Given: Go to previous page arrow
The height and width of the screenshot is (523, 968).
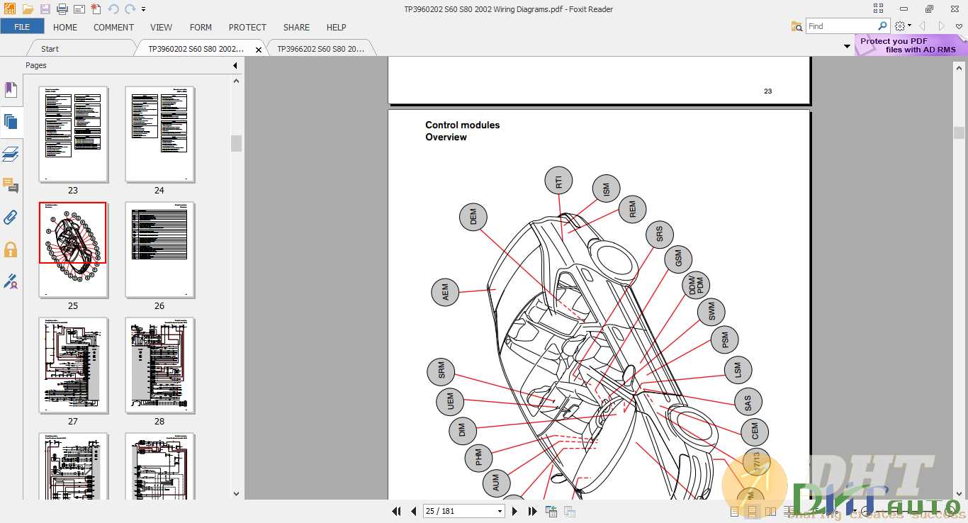Looking at the screenshot, I should (x=415, y=511).
